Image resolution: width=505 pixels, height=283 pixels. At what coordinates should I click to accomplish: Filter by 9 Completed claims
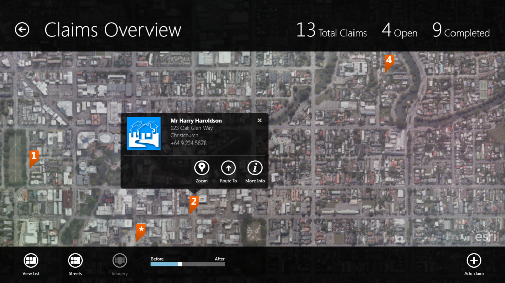(461, 30)
